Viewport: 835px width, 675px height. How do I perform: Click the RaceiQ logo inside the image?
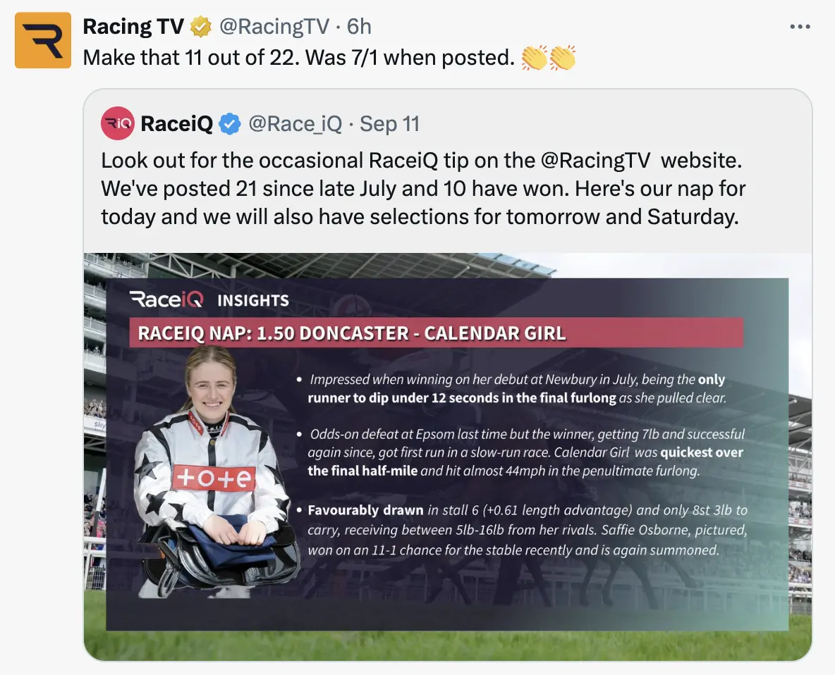point(166,300)
